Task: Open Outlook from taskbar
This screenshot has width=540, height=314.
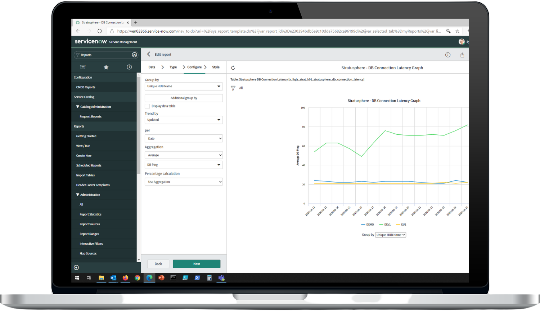Action: click(113, 278)
